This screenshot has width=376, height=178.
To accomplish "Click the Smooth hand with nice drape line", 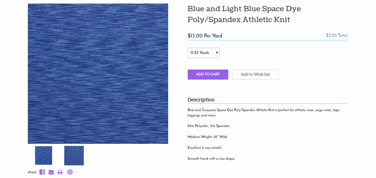I will click(211, 159).
